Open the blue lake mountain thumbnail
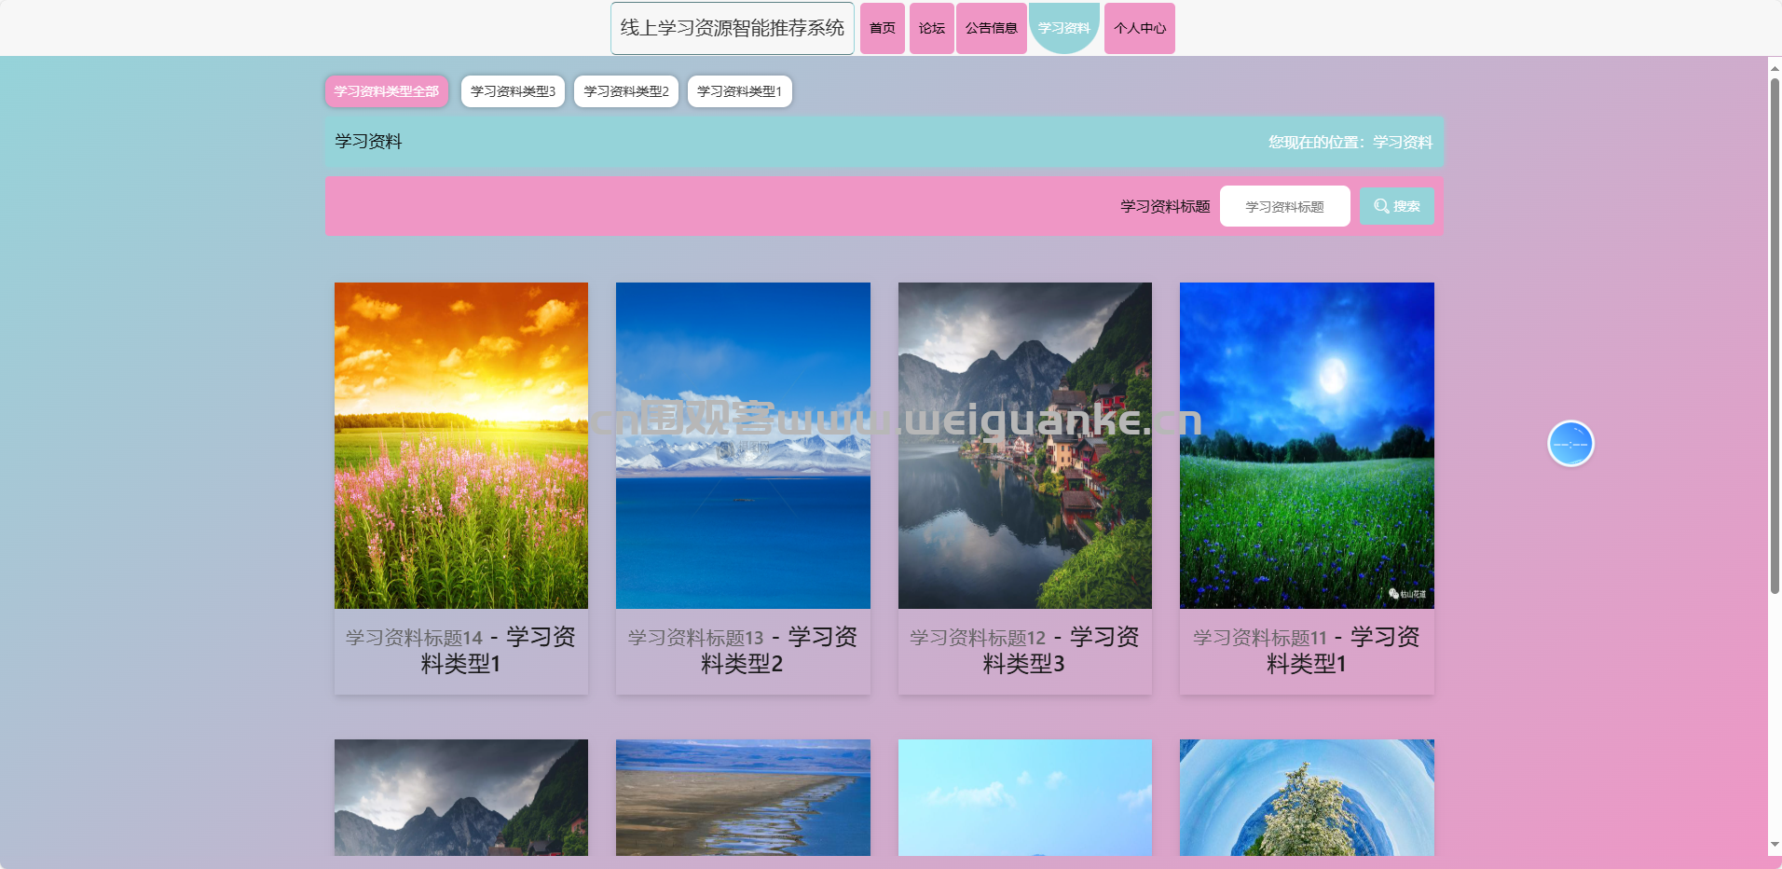 743,445
